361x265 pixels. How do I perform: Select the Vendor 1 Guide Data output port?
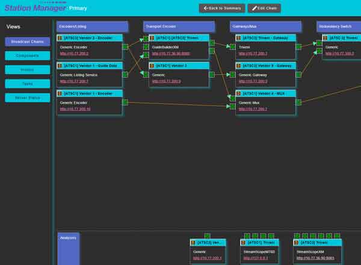[126, 75]
